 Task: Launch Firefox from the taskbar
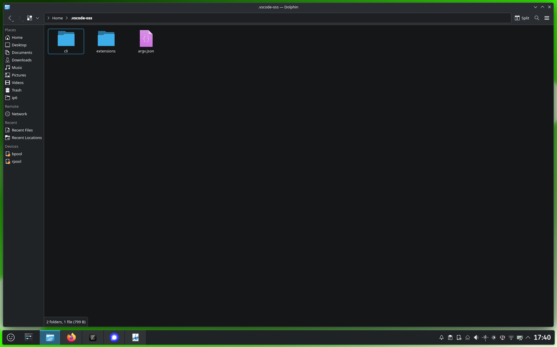pos(71,337)
